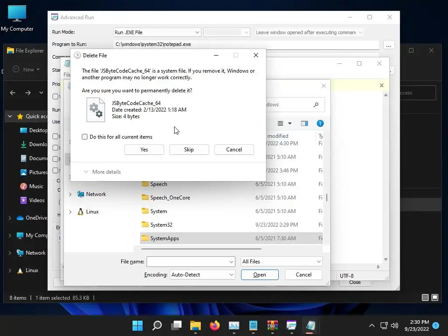Expand Network in File Explorer sidebar
Viewport: 448px width, 336px height.
pyautogui.click(x=10, y=253)
